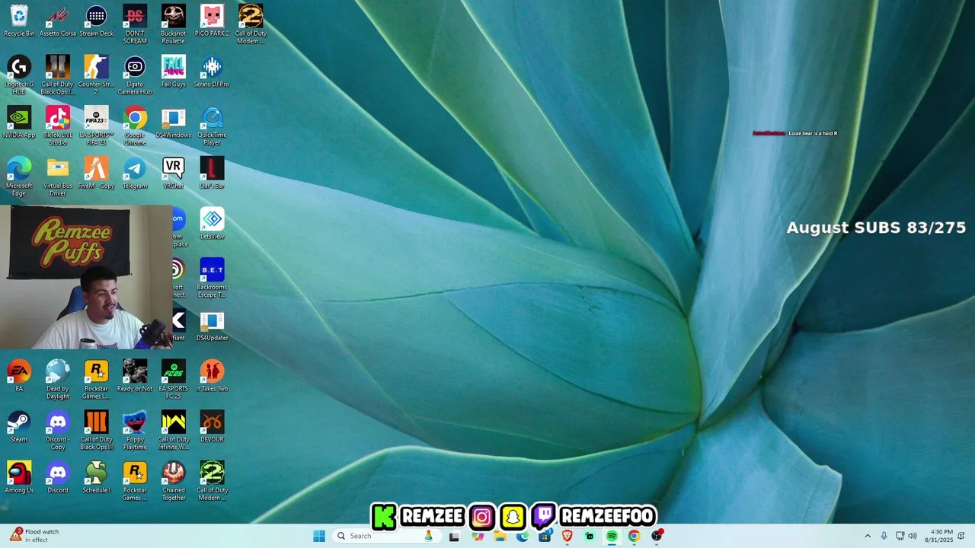
Task: Open the NVIDIA App icon
Action: tap(19, 122)
